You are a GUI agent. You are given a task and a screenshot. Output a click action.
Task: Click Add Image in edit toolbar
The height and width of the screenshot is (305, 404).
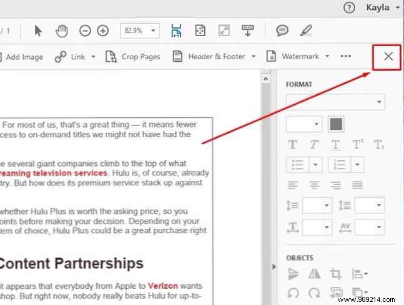coord(22,57)
